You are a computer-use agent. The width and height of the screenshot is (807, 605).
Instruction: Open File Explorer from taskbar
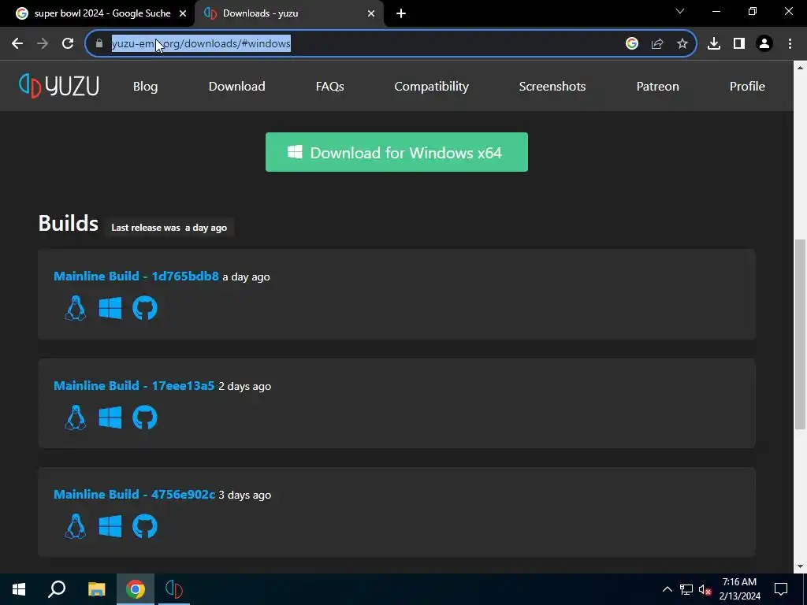(x=96, y=589)
